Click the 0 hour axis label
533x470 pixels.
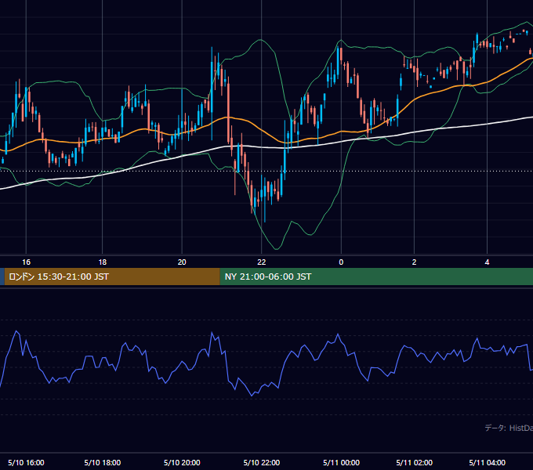point(341,262)
